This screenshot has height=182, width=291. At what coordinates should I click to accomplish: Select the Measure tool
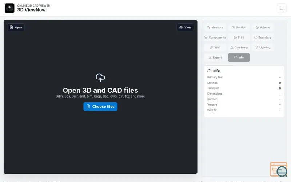tap(215, 27)
